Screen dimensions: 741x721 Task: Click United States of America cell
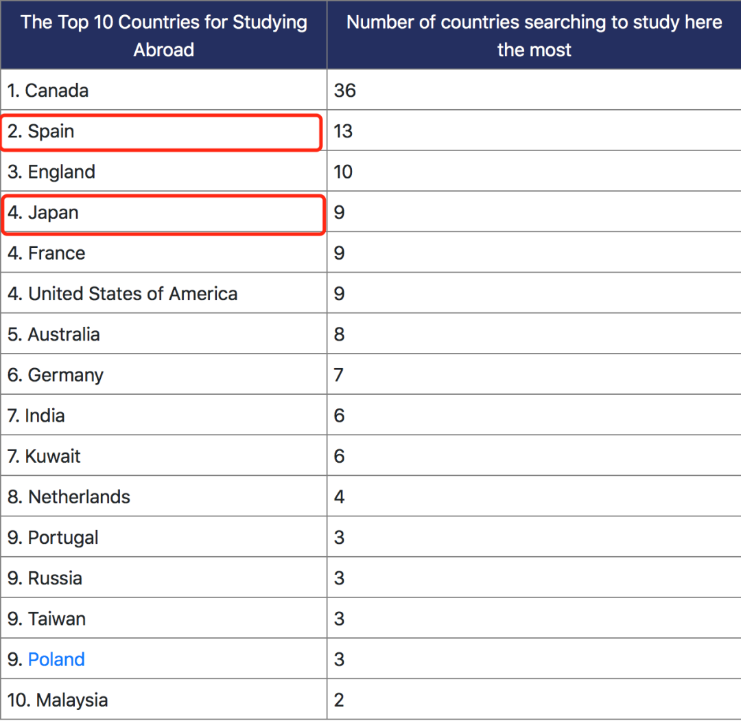tap(123, 294)
